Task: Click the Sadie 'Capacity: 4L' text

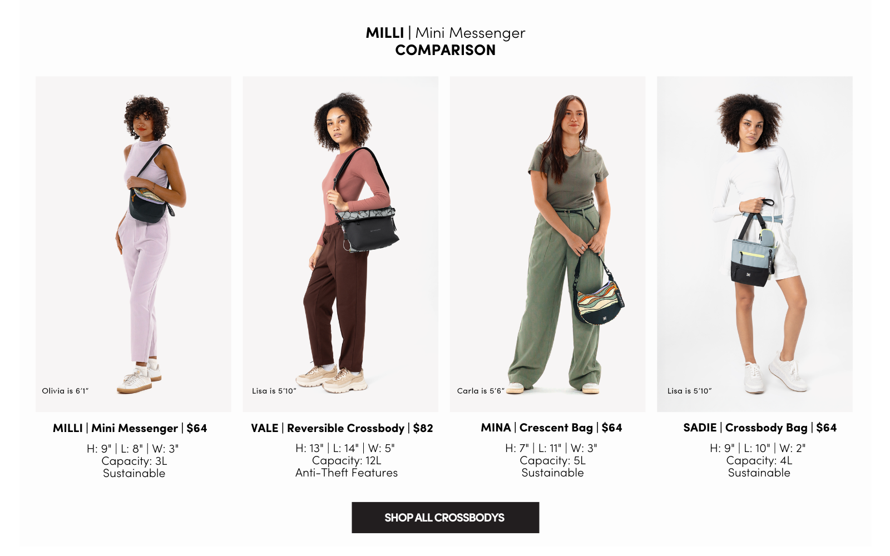Action: pos(759,460)
